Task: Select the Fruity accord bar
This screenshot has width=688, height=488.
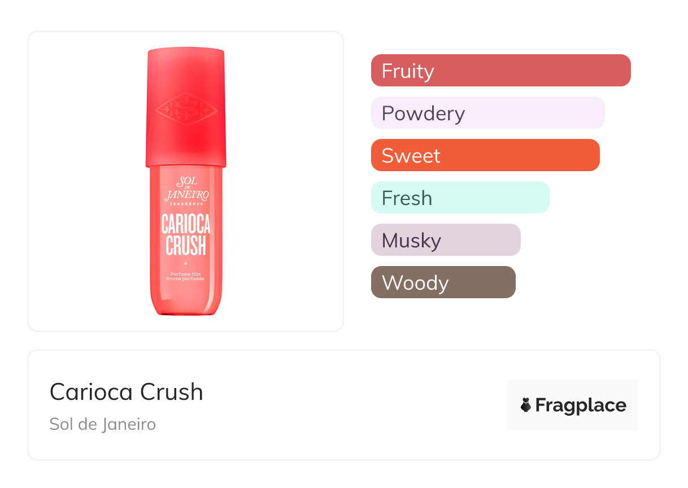Action: (x=500, y=71)
